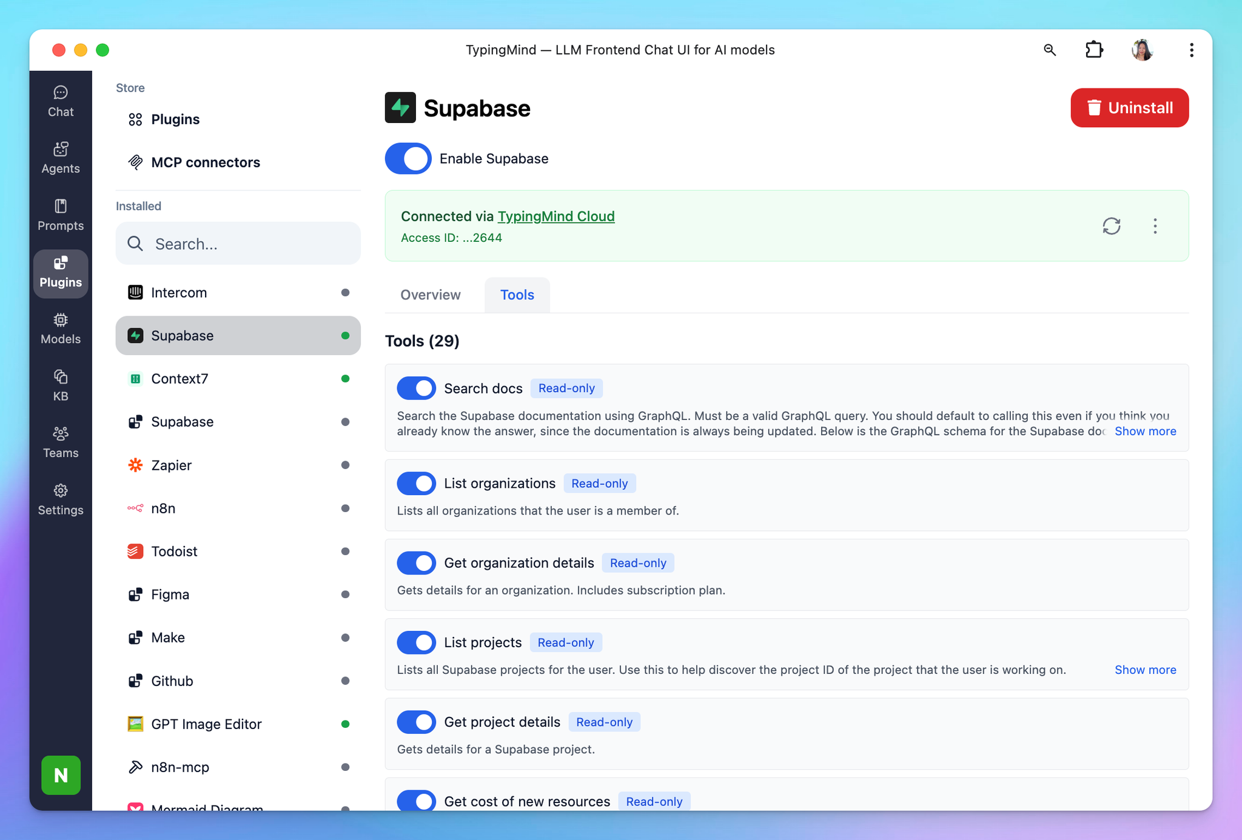Viewport: 1242px width, 840px height.
Task: Switch to the Overview tab
Action: point(431,295)
